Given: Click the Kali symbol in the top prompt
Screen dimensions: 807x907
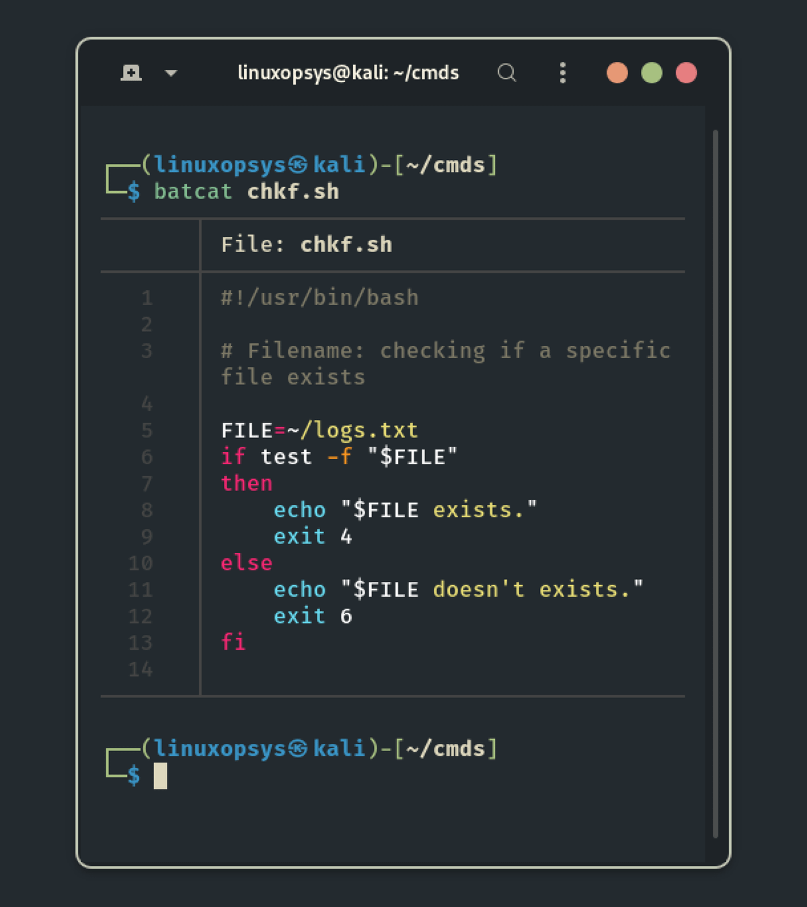Looking at the screenshot, I should click(298, 165).
